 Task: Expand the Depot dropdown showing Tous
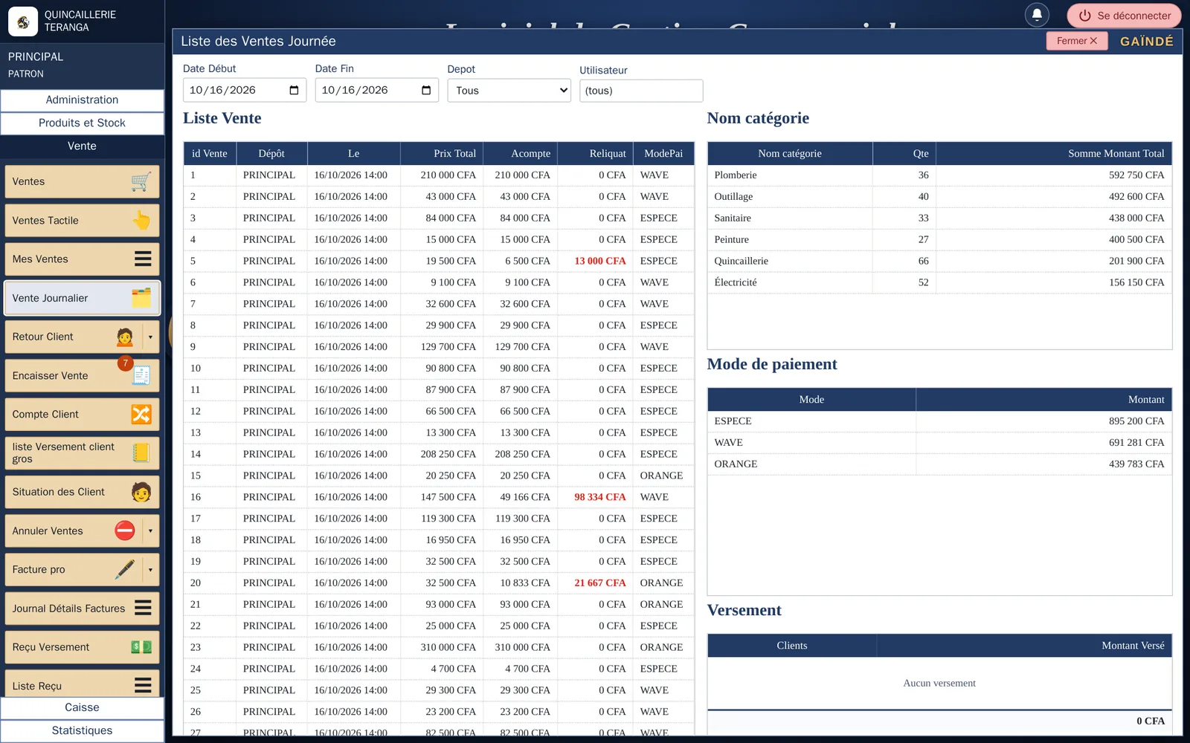509,91
